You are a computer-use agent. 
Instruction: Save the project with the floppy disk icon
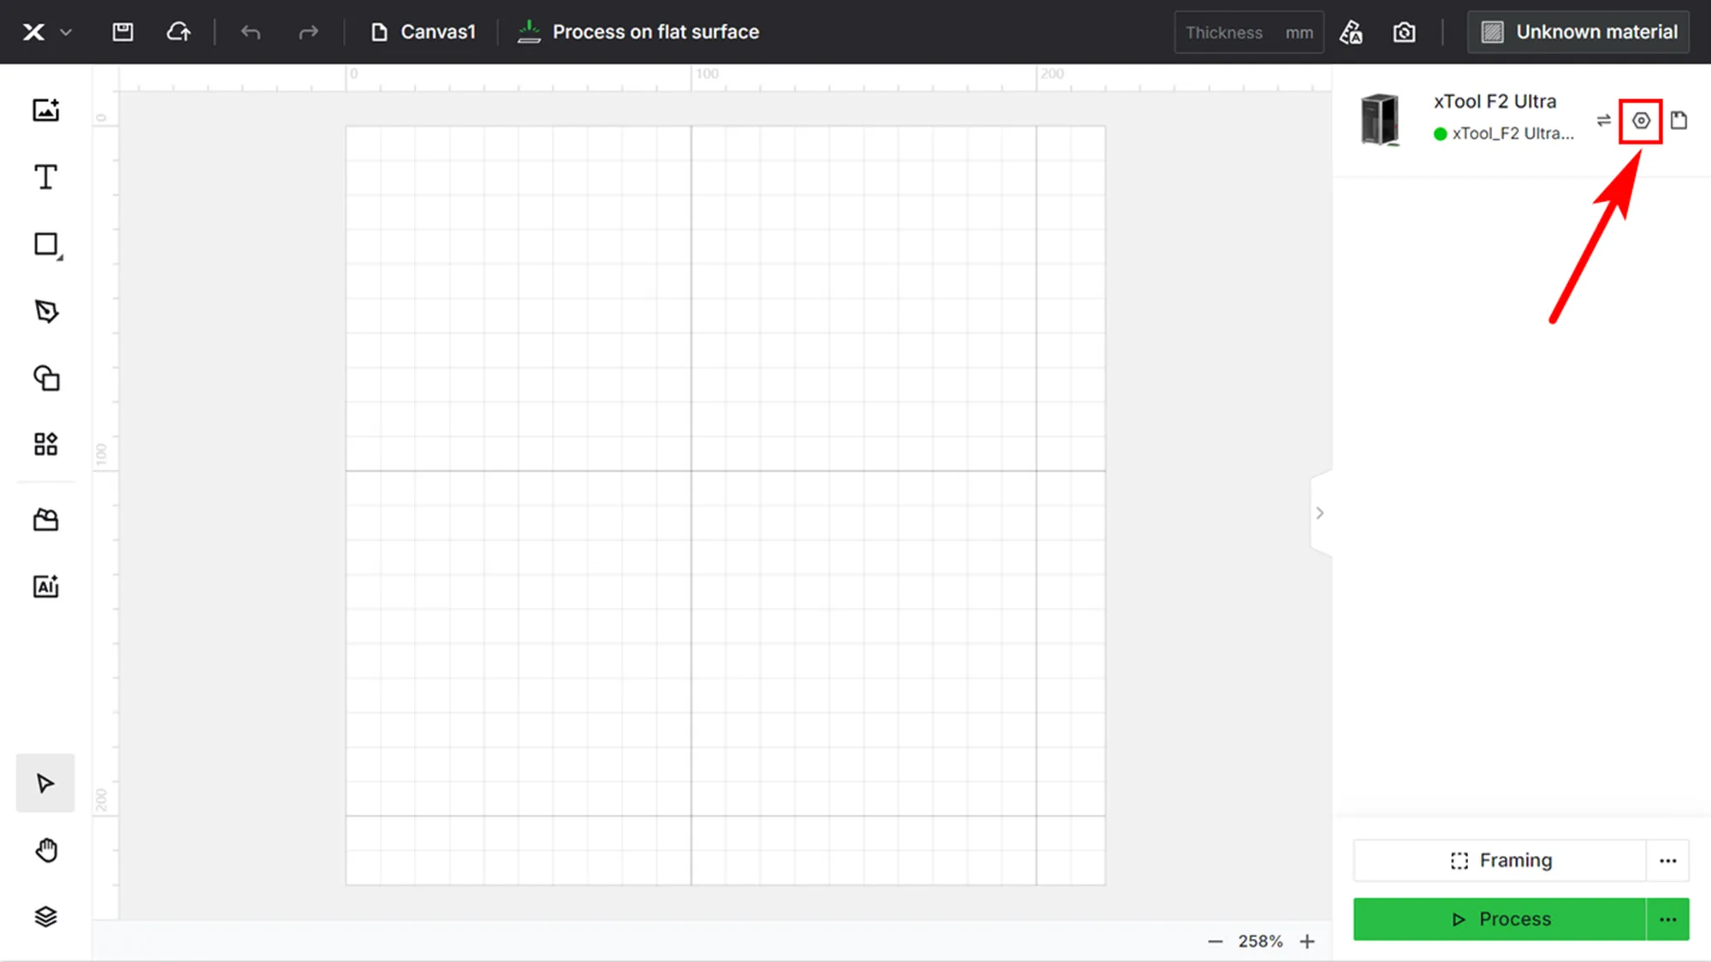click(x=122, y=32)
